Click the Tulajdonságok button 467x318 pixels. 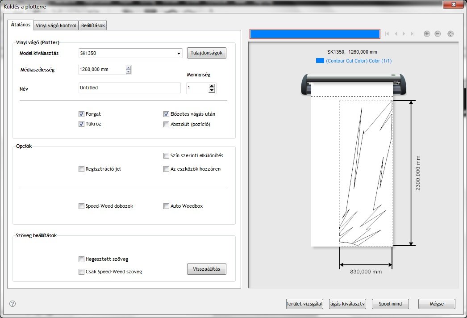click(x=207, y=53)
